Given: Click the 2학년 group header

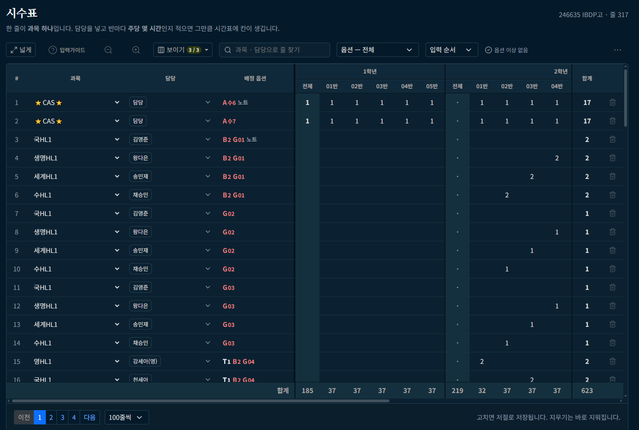Looking at the screenshot, I should pyautogui.click(x=560, y=72).
